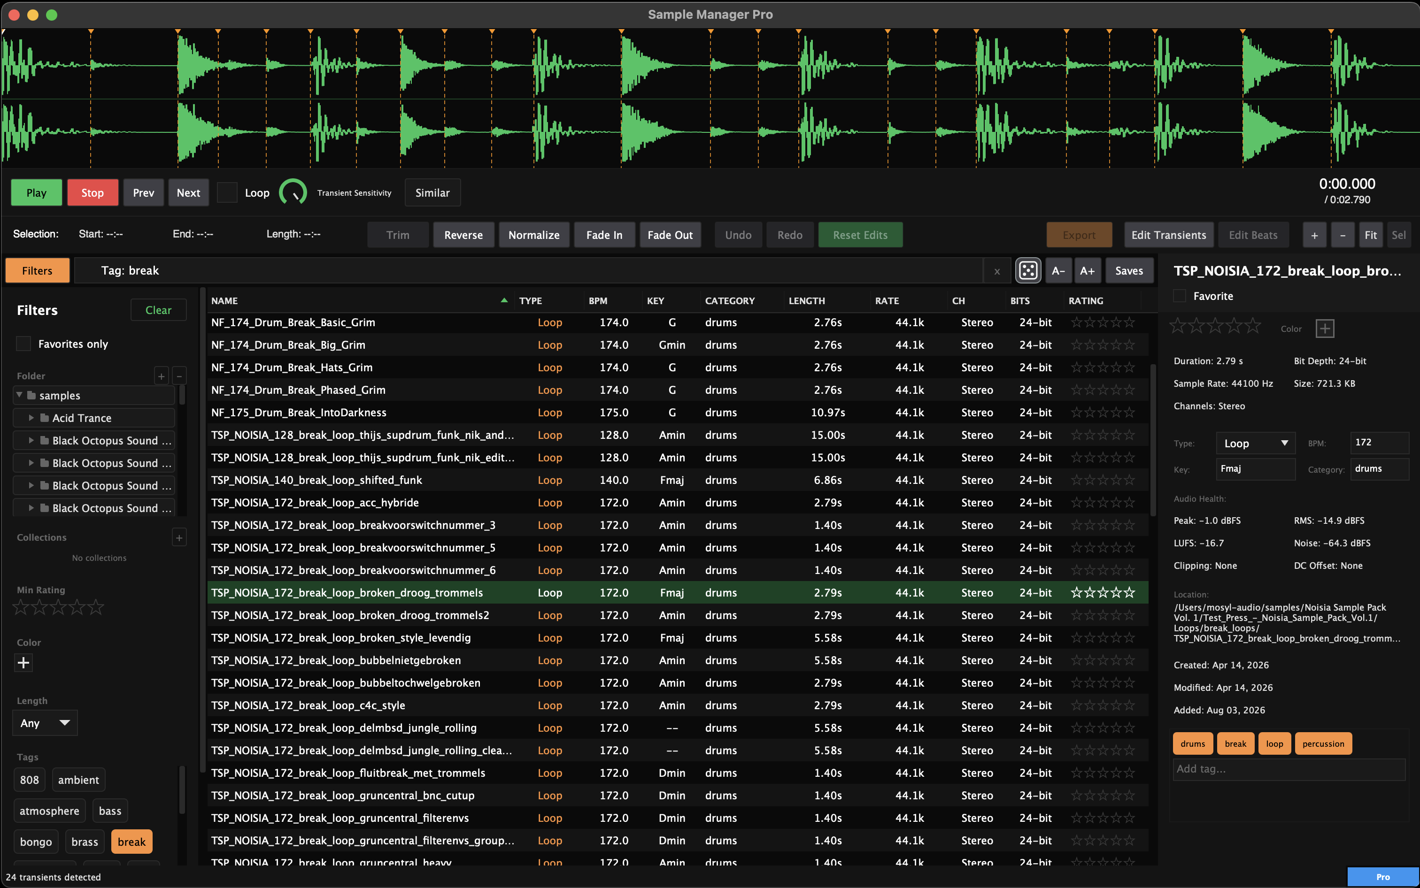This screenshot has height=888, width=1420.
Task: Switch to Edit Transients mode
Action: tap(1169, 235)
